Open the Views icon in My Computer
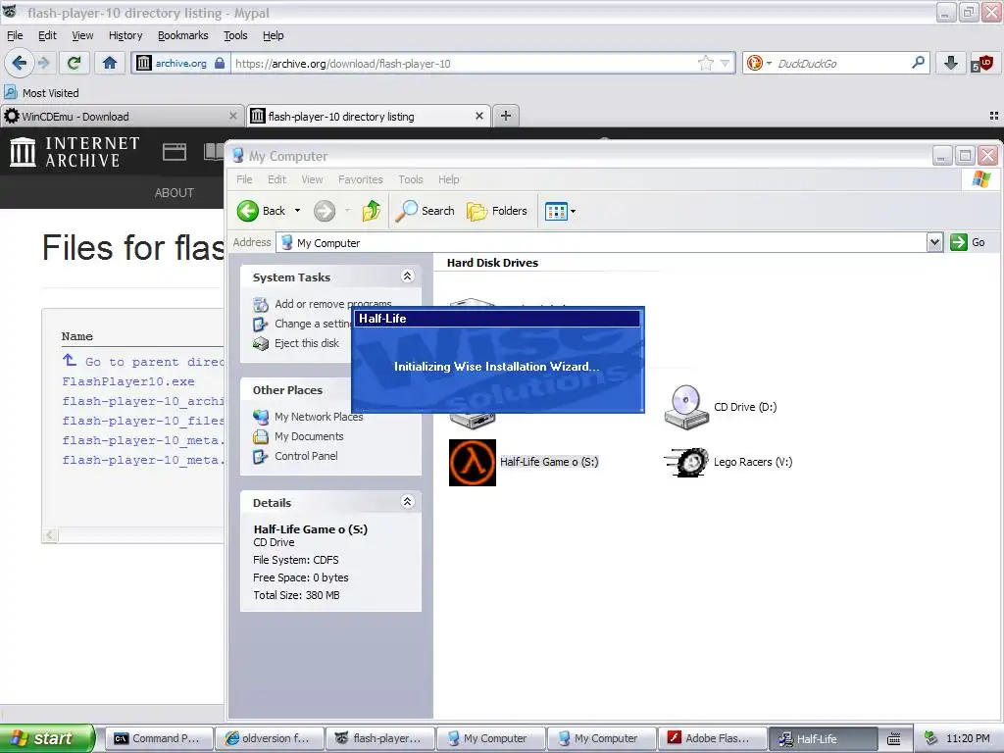 [x=556, y=211]
